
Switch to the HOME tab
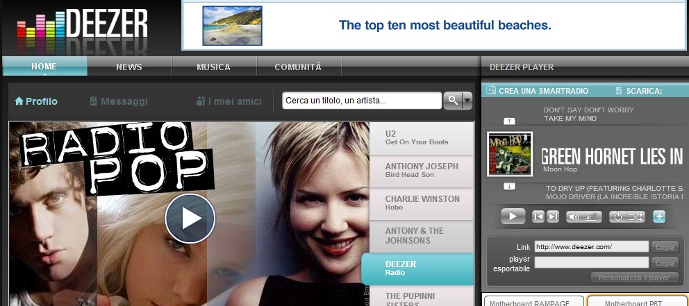point(44,67)
